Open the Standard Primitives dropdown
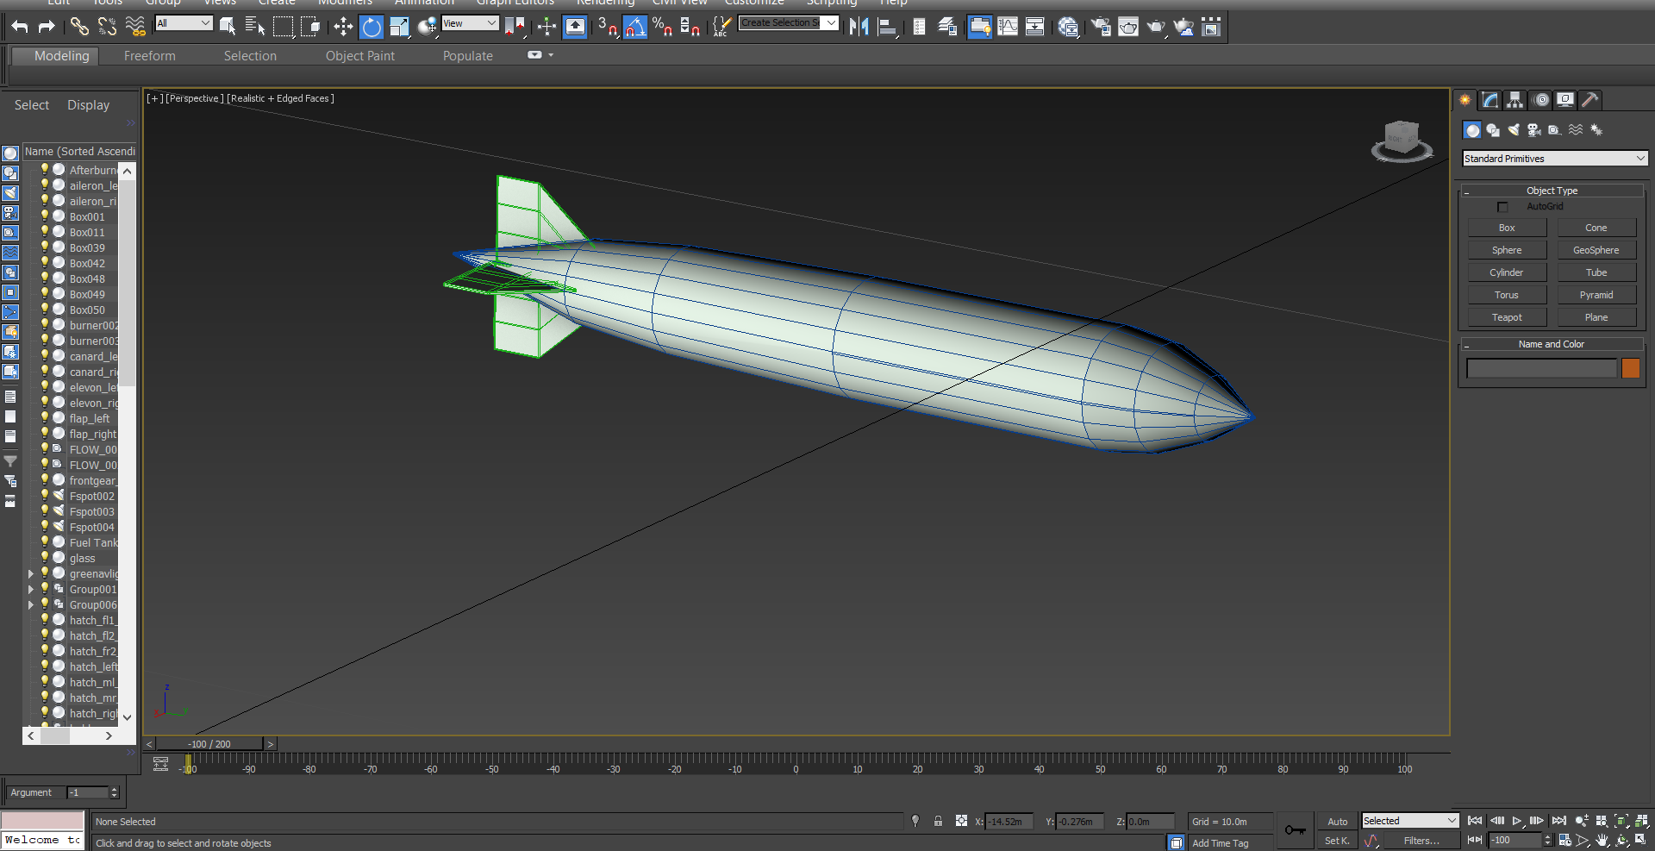The width and height of the screenshot is (1655, 851). coord(1555,159)
